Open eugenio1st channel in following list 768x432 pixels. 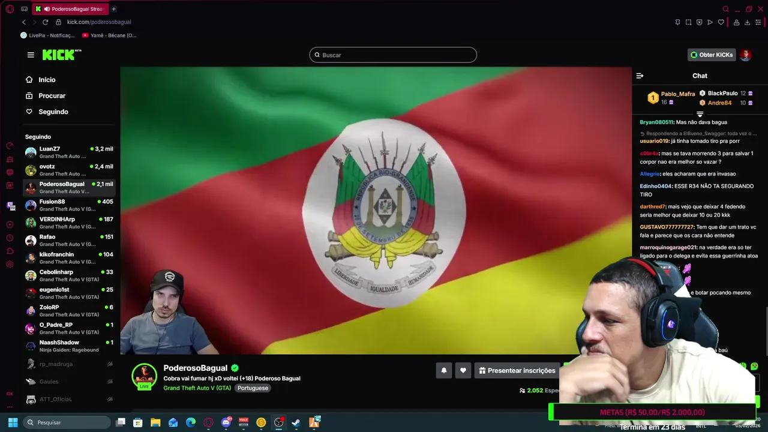(69, 293)
